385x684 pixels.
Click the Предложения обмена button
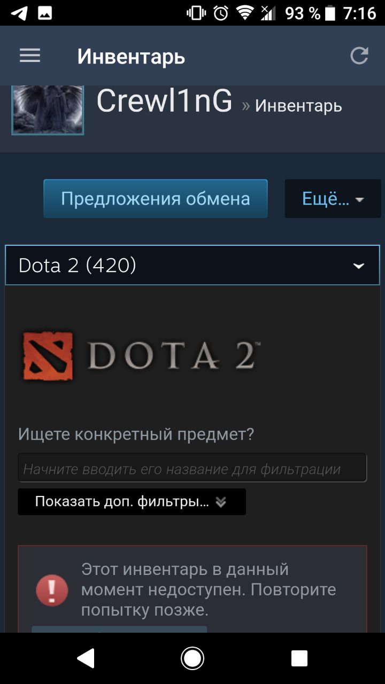[x=156, y=199]
